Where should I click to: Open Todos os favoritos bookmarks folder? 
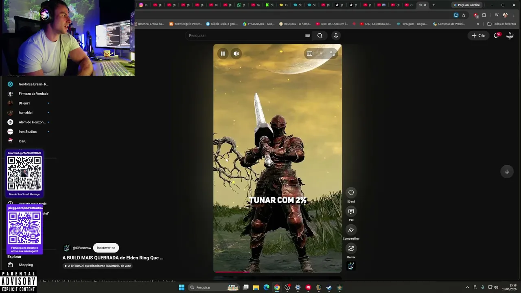pyautogui.click(x=501, y=24)
